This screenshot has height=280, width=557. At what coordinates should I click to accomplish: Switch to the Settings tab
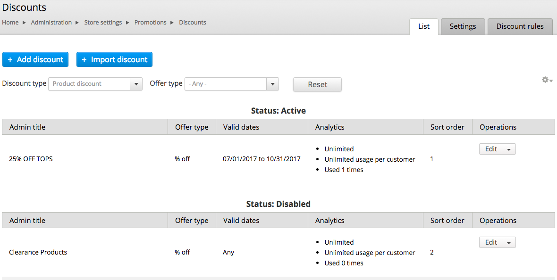[463, 26]
